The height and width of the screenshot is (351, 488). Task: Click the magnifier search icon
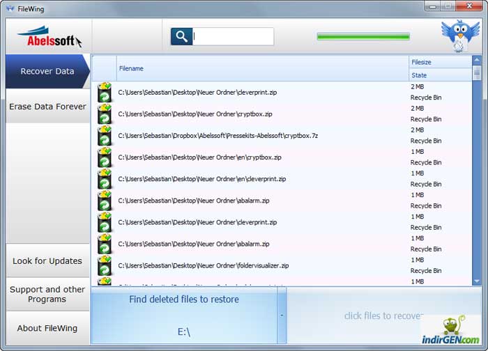point(181,37)
